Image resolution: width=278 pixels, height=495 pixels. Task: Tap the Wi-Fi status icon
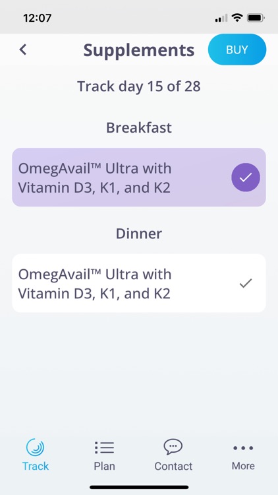(236, 18)
